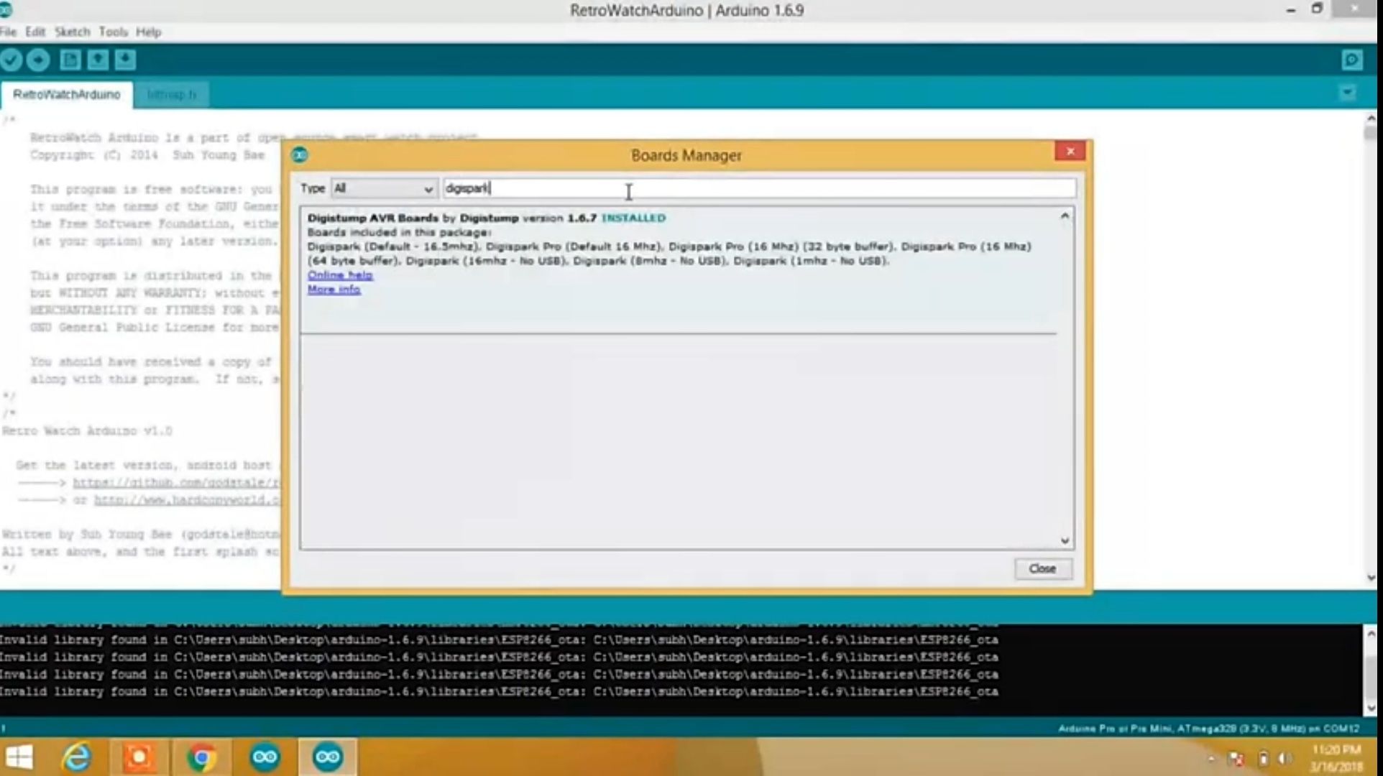Open the Type filter dropdown in Boards Manager
Viewport: 1383px width, 776px height.
click(x=383, y=188)
